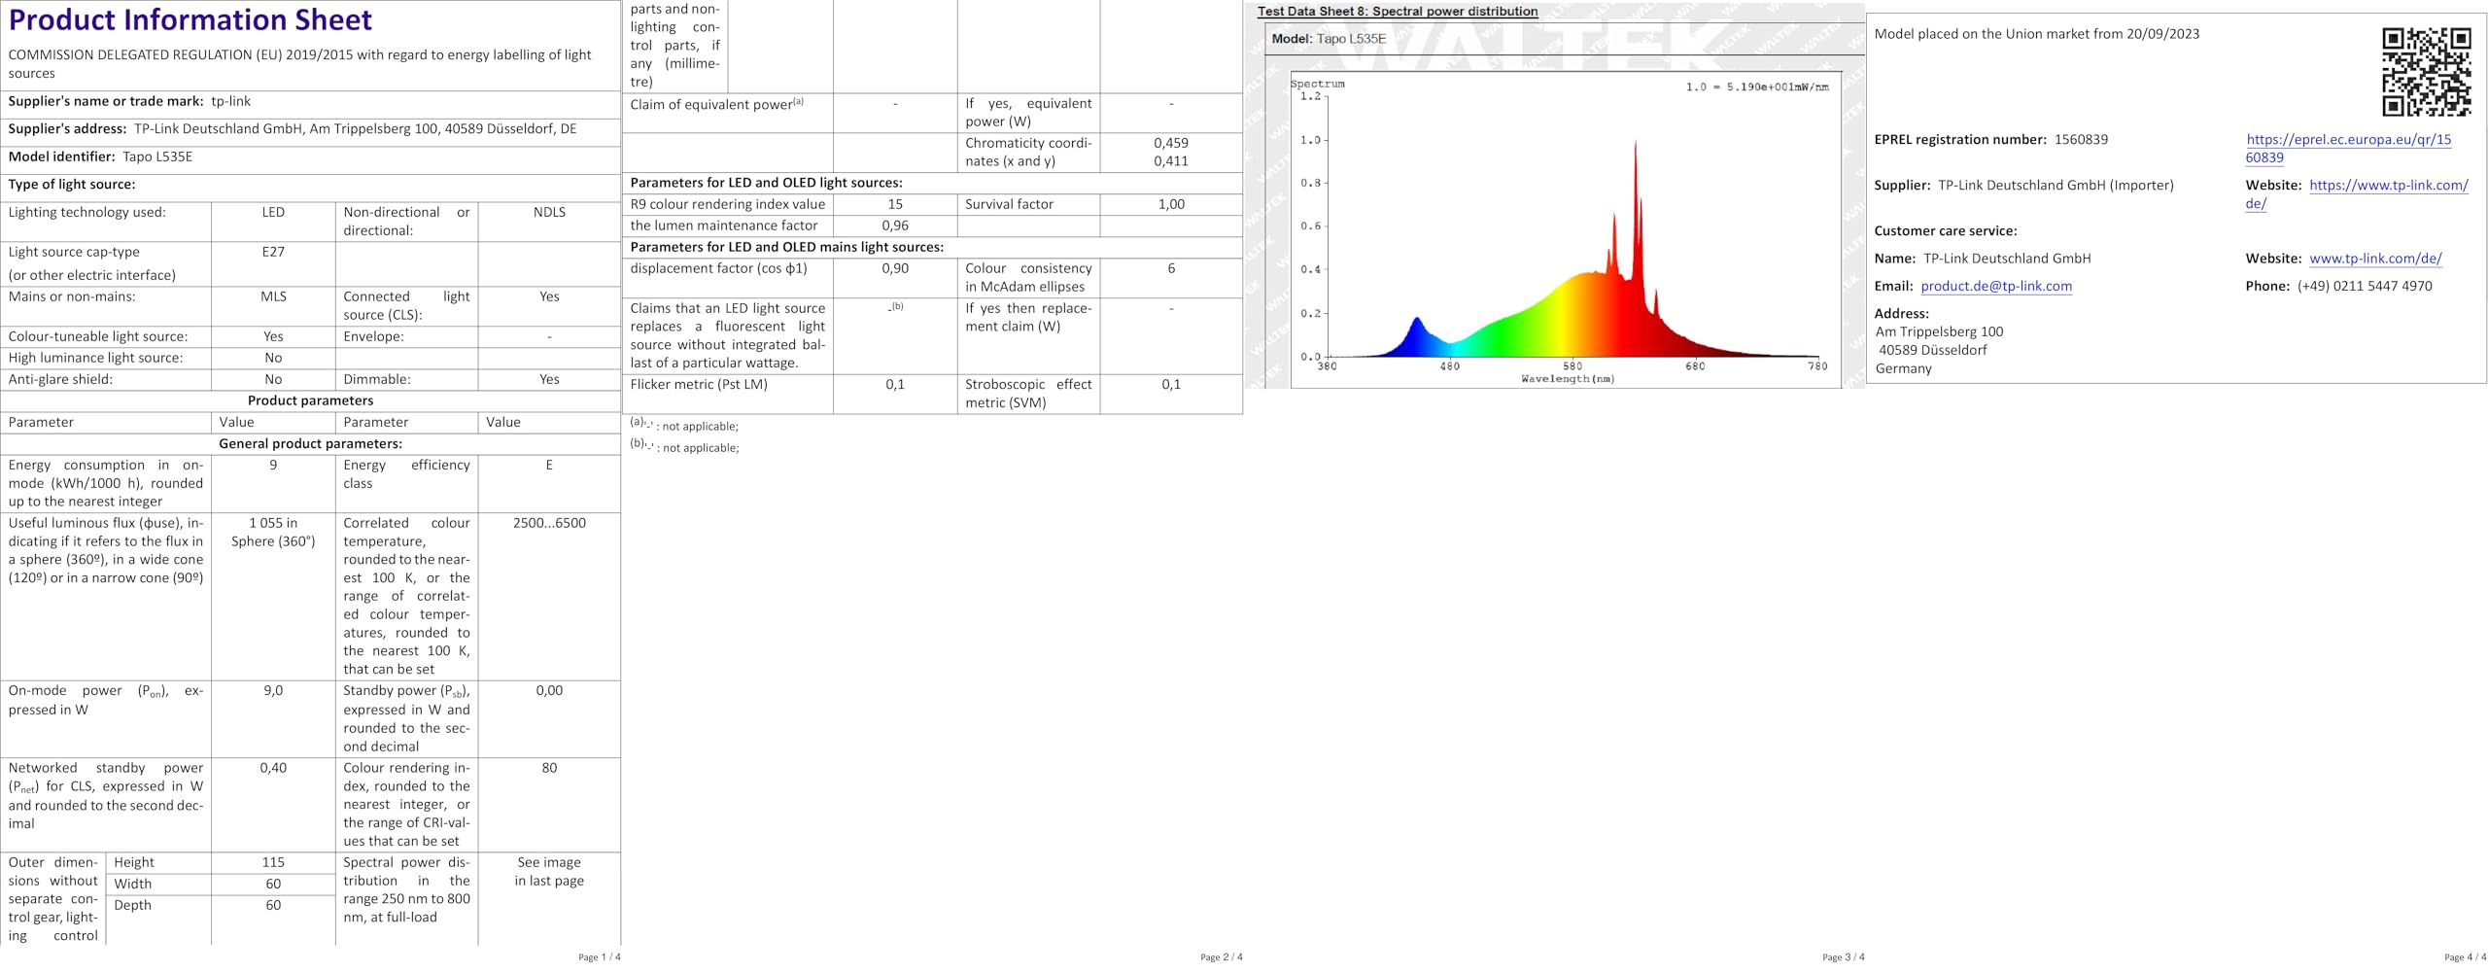Select the 'LED' lighting technology value
The height and width of the screenshot is (973, 2488).
[273, 212]
